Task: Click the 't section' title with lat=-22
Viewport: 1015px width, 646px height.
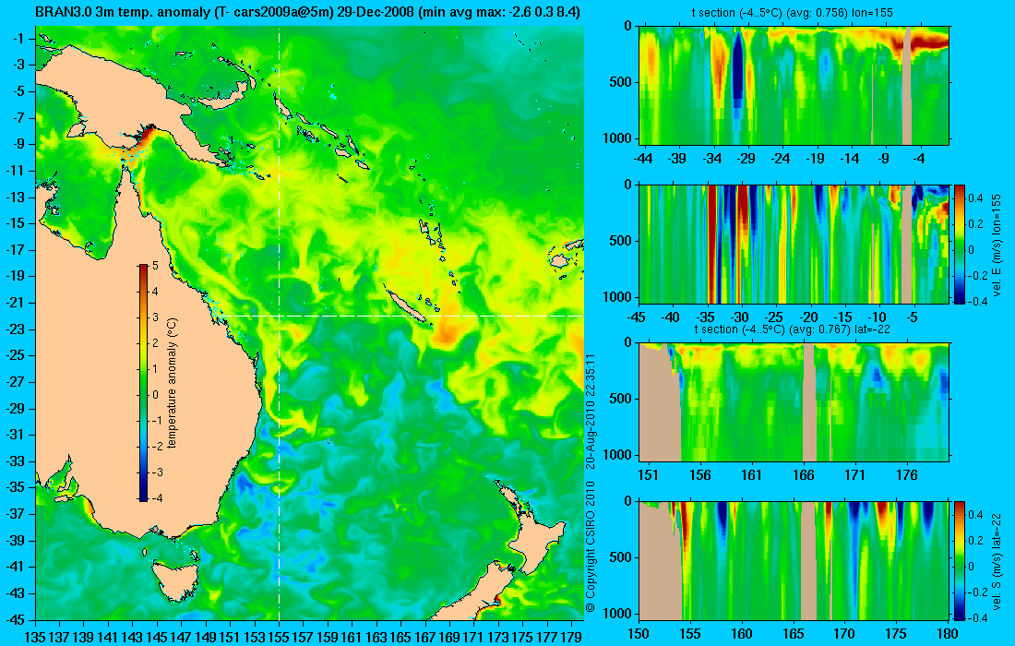Action: point(793,329)
